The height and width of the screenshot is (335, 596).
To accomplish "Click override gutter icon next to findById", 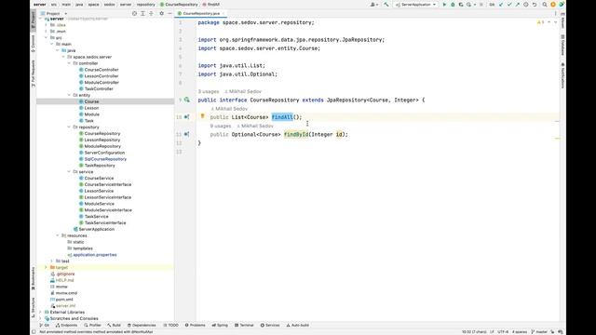I will (x=186, y=134).
